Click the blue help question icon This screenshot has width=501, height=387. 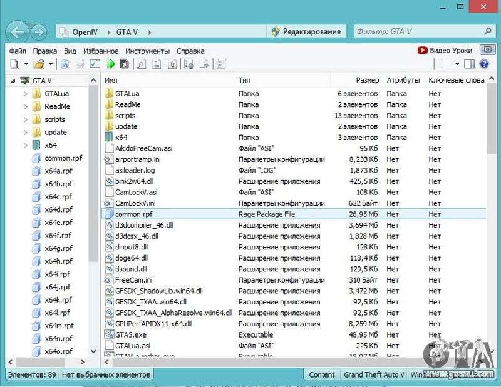[484, 64]
